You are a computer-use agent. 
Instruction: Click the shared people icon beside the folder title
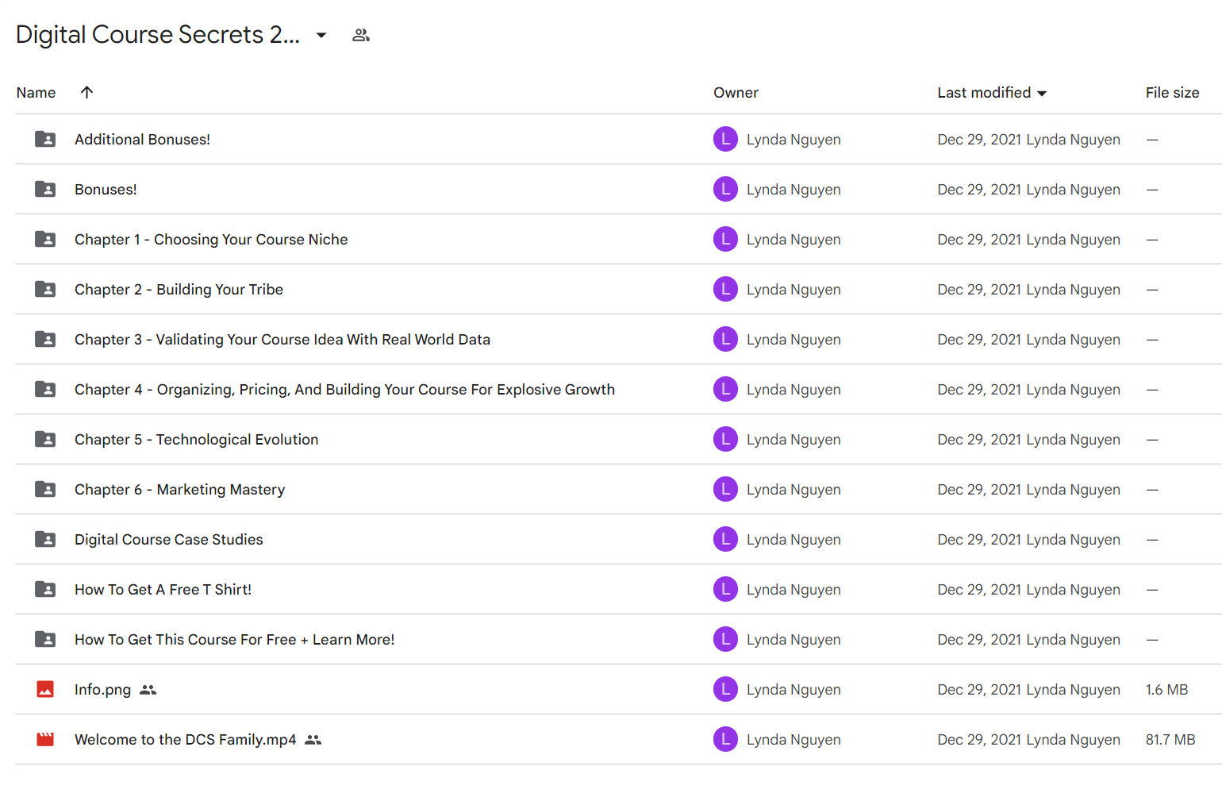(361, 35)
